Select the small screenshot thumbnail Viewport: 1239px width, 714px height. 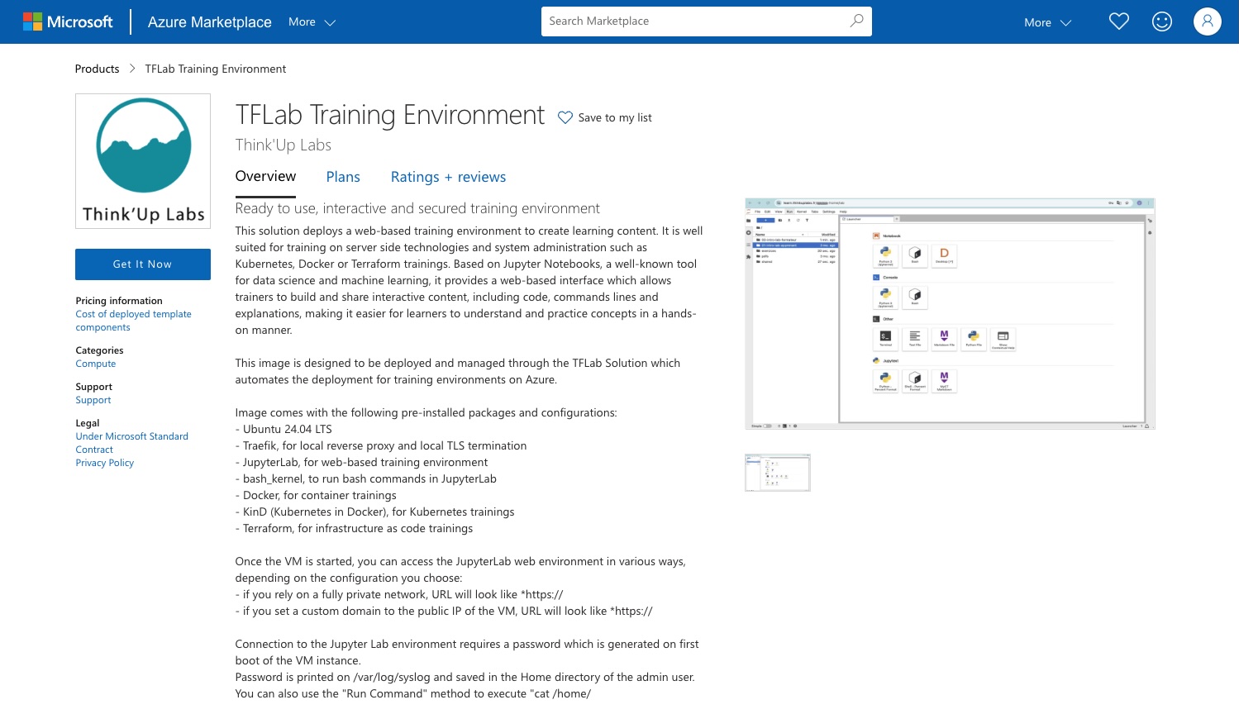777,473
